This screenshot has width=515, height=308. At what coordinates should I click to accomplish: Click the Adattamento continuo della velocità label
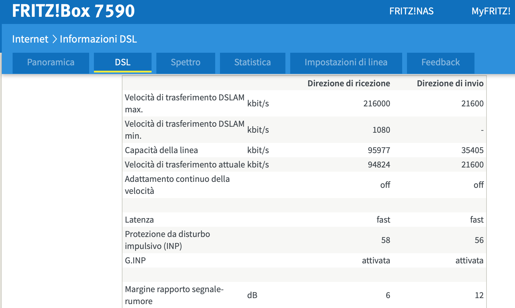coord(177,185)
